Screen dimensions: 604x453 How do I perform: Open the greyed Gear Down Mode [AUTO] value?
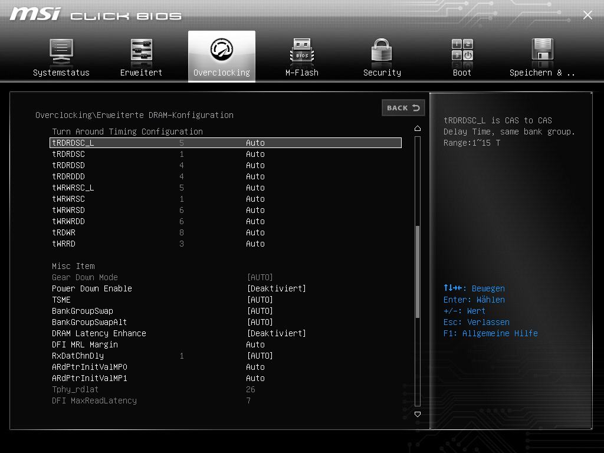pyautogui.click(x=260, y=277)
